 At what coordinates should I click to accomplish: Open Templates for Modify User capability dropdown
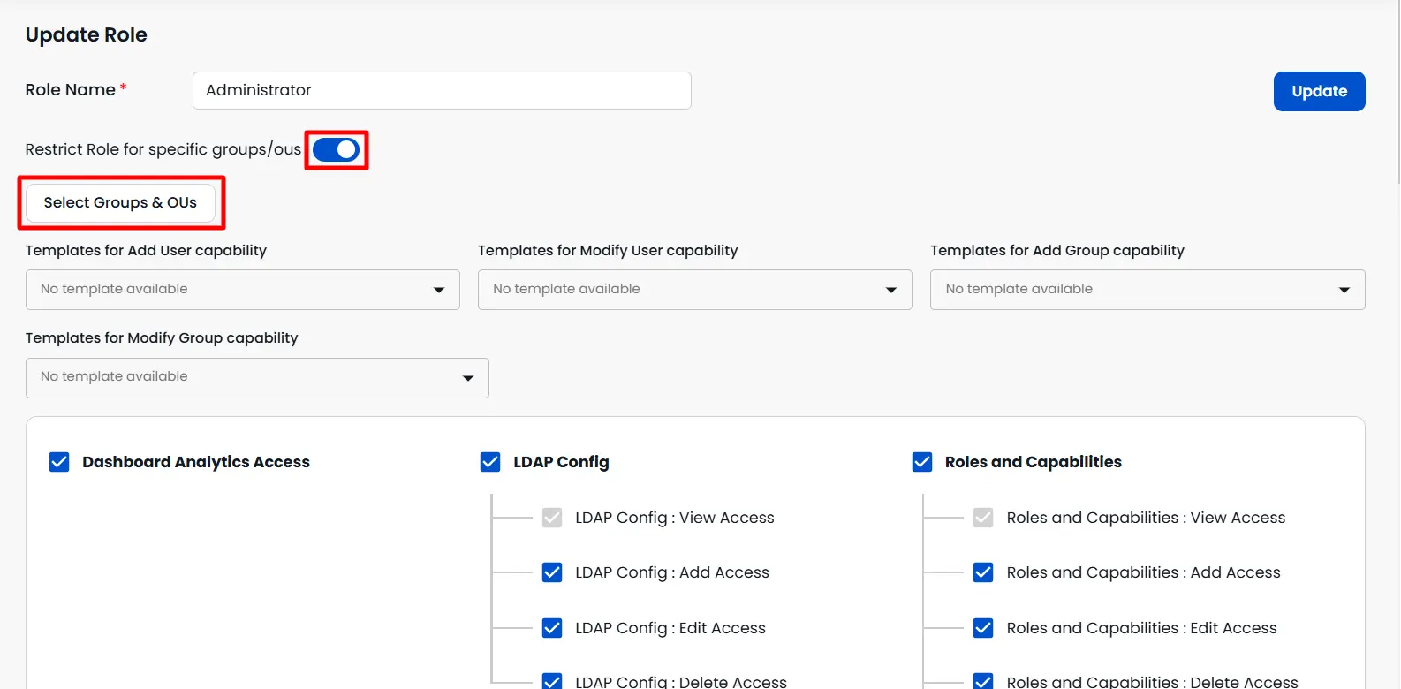coord(695,290)
